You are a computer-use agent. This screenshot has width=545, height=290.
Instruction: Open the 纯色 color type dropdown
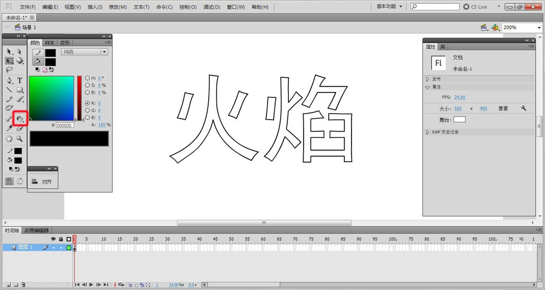pyautogui.click(x=84, y=52)
